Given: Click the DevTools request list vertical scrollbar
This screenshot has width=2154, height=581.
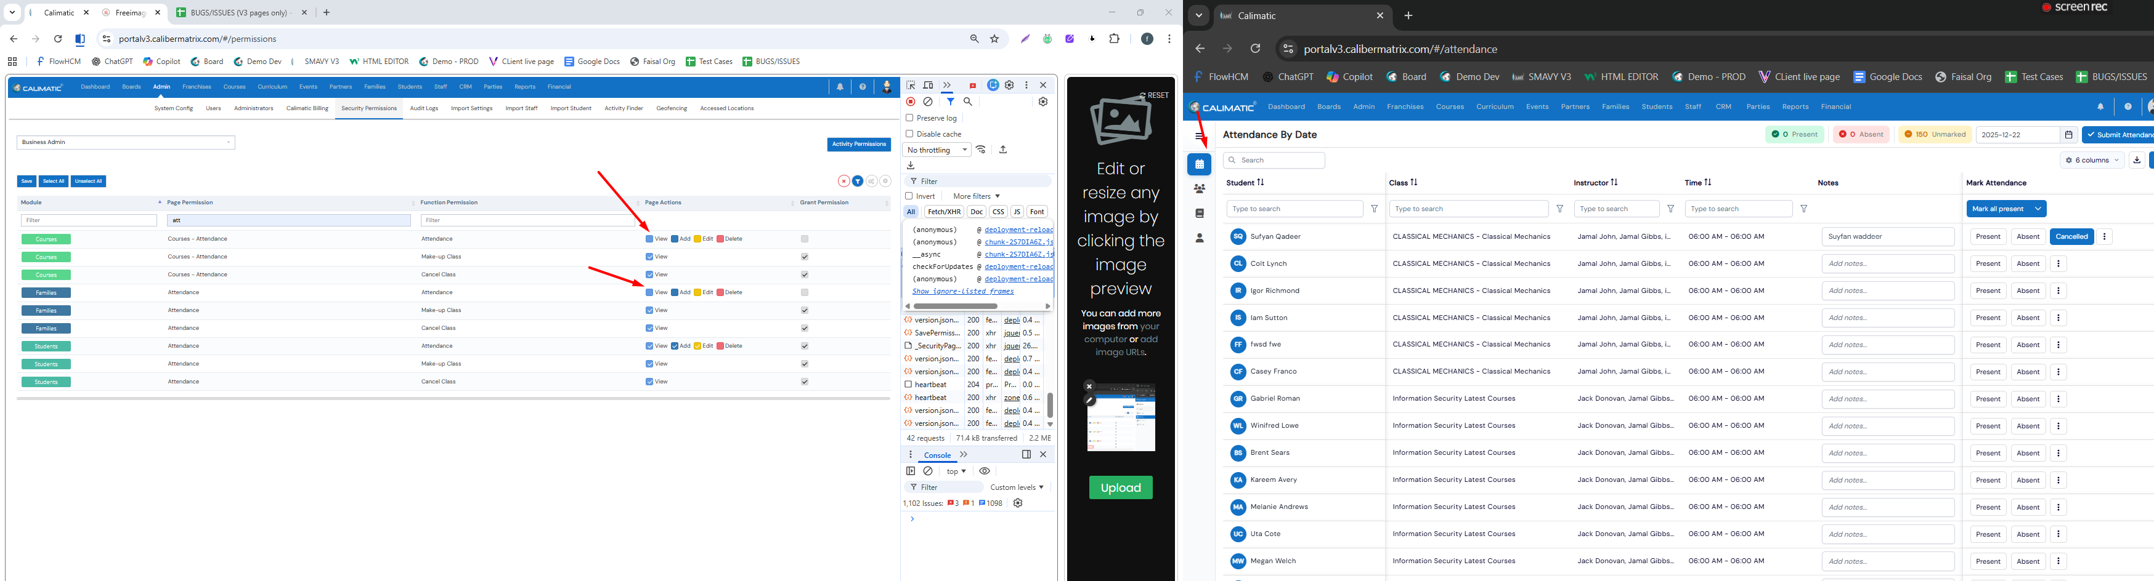Looking at the screenshot, I should coord(1051,406).
